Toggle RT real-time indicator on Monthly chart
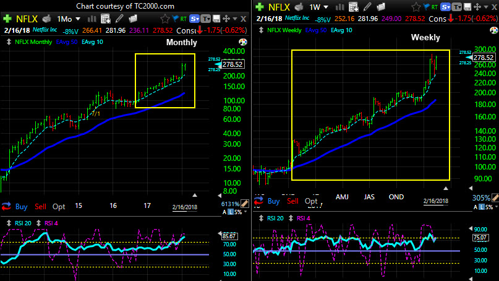 pos(183,19)
